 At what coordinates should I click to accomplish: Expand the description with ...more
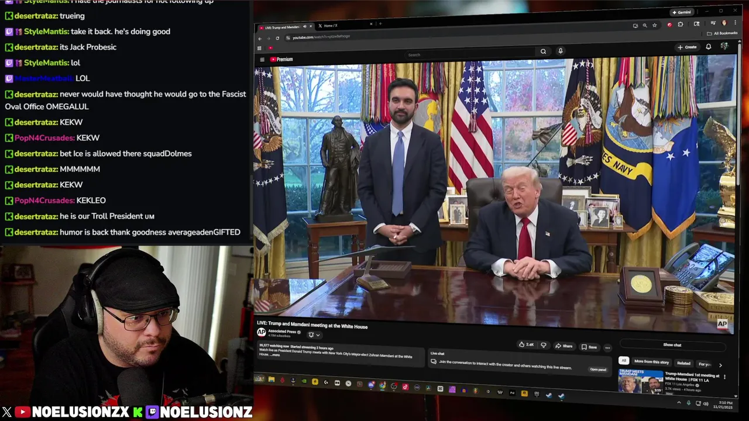point(274,355)
